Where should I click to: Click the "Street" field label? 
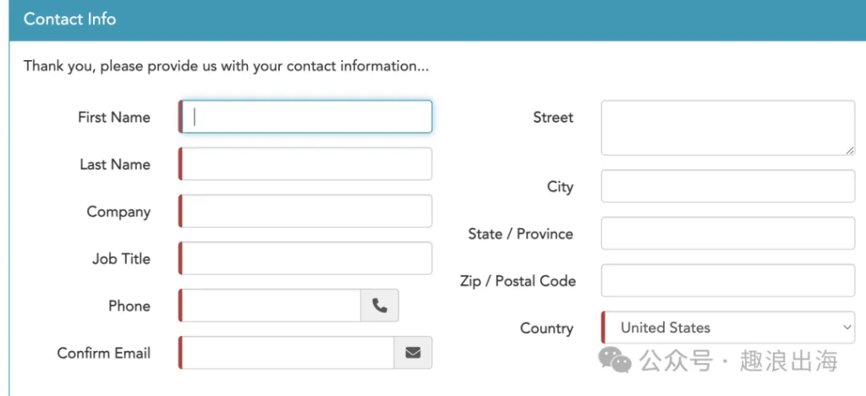click(553, 117)
